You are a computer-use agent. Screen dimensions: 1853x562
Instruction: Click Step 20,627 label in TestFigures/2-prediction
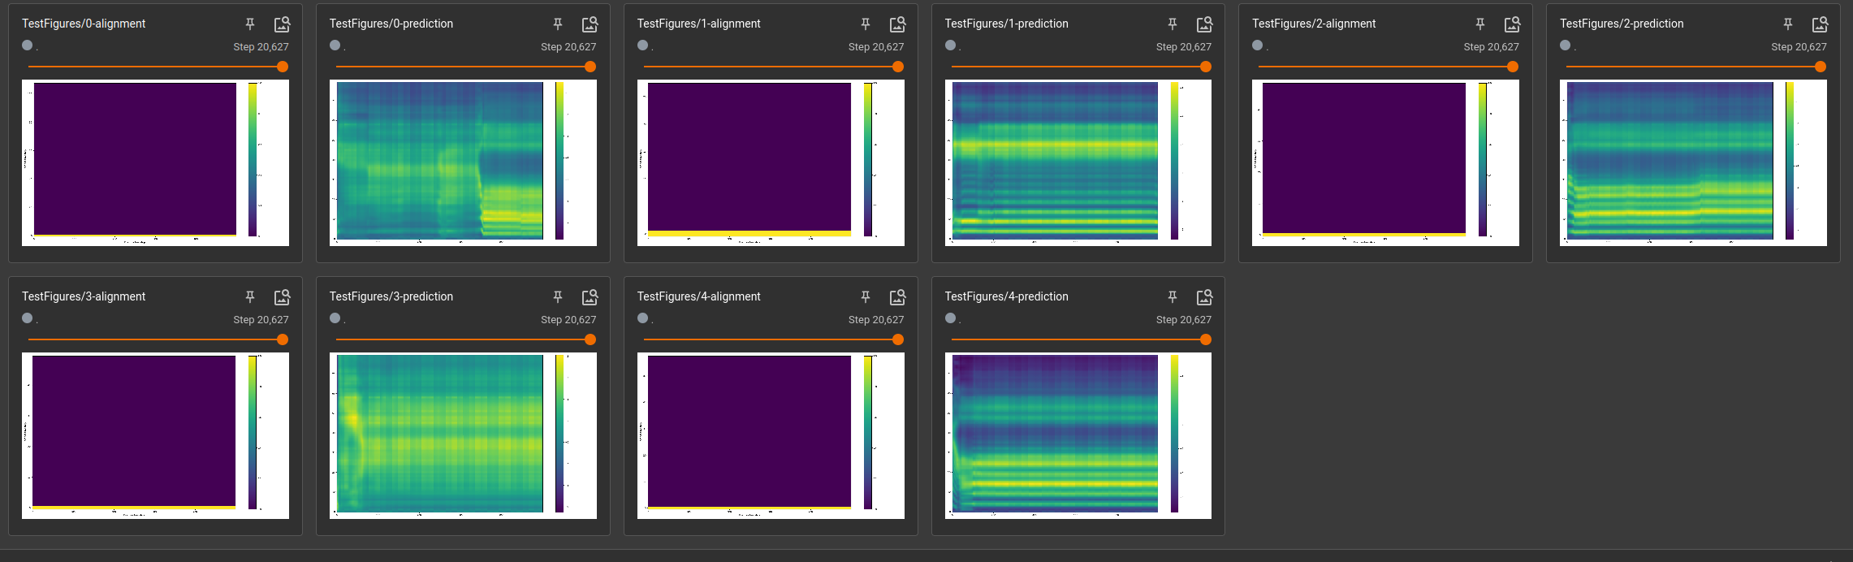pyautogui.click(x=1799, y=47)
